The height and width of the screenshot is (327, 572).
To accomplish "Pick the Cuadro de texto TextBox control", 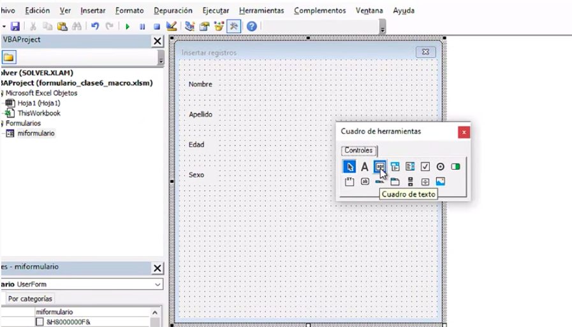I will [380, 167].
